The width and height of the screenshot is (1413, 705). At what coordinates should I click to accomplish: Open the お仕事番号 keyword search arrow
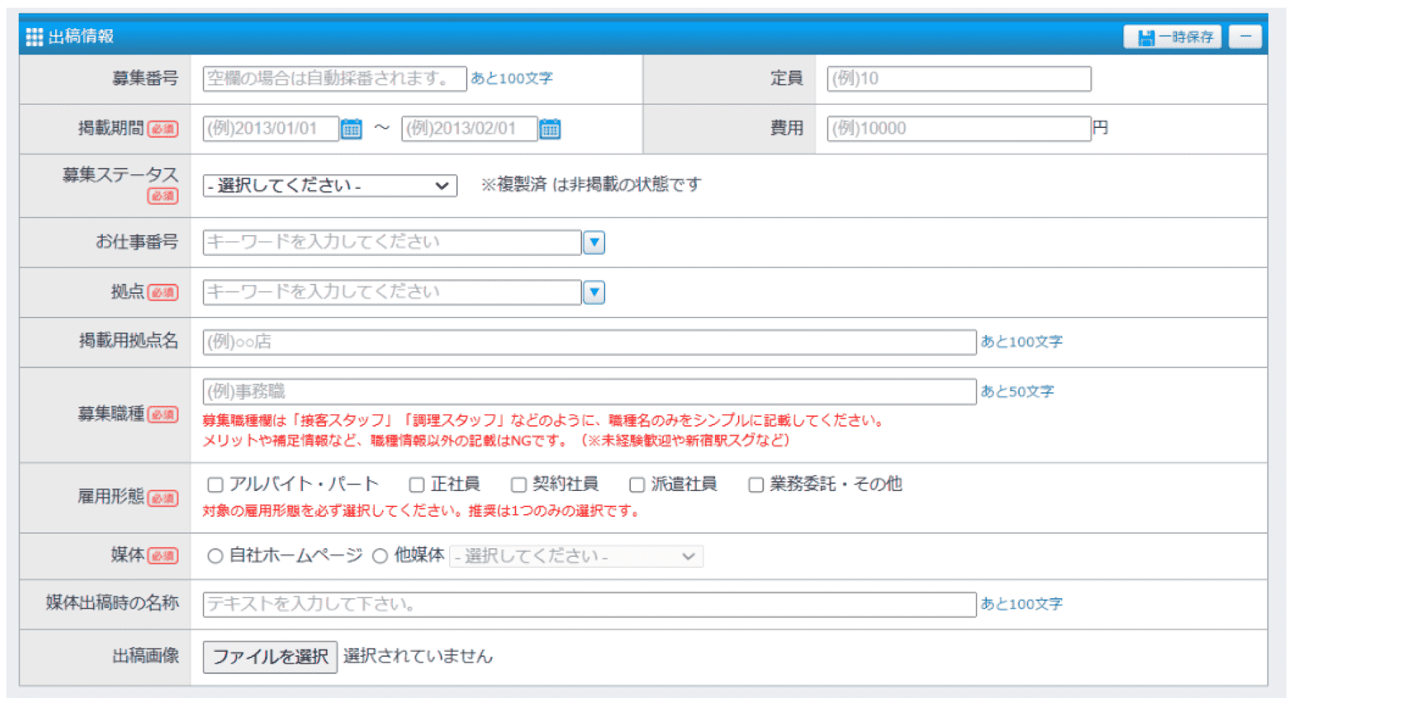(x=594, y=243)
